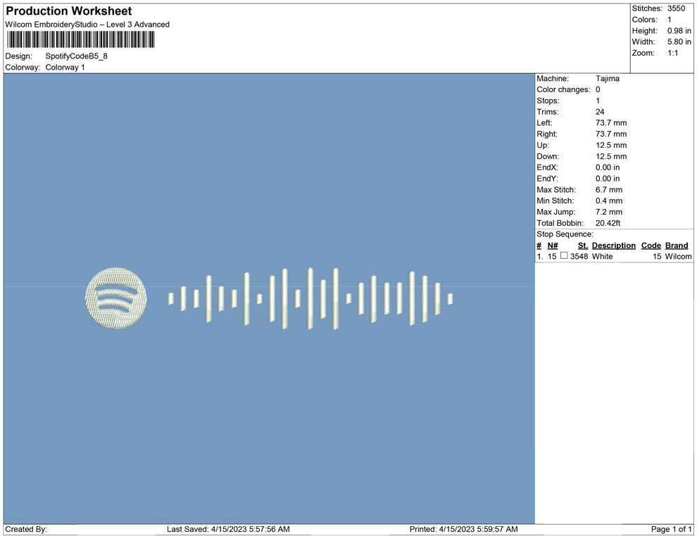
Task: Click the Page 1 of 1 indicator
Action: (x=671, y=529)
